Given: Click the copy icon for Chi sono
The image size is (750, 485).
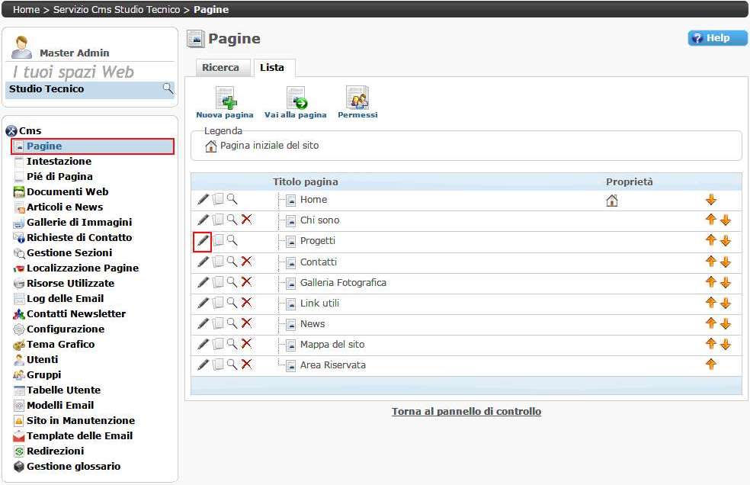Looking at the screenshot, I should 218,220.
